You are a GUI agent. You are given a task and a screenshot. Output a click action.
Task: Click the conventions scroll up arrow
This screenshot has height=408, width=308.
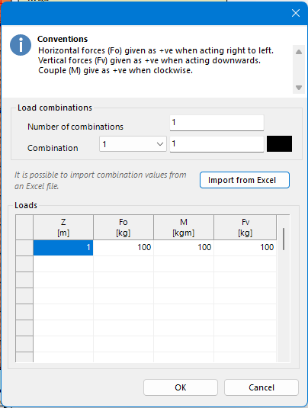tap(299, 52)
